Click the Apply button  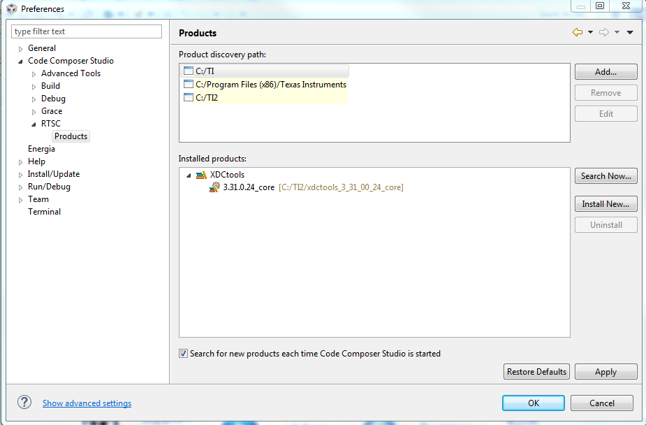[x=606, y=371]
